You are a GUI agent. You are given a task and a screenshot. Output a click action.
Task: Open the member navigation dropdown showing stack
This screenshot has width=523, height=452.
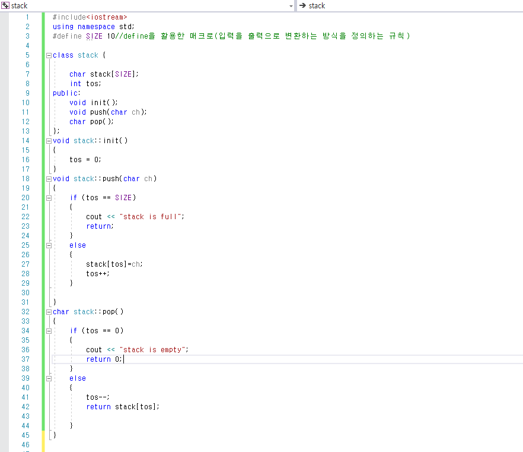click(410, 6)
